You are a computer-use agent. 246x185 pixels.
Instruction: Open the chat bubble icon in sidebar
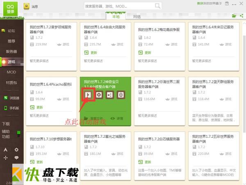tap(16, 158)
